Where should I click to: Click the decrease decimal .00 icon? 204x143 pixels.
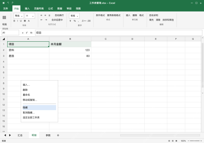coord(89,21)
